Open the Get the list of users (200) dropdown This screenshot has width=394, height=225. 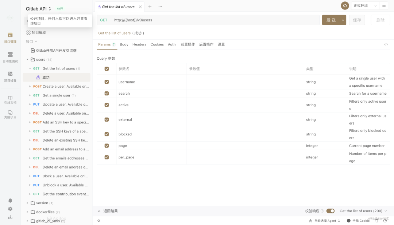coord(363,211)
